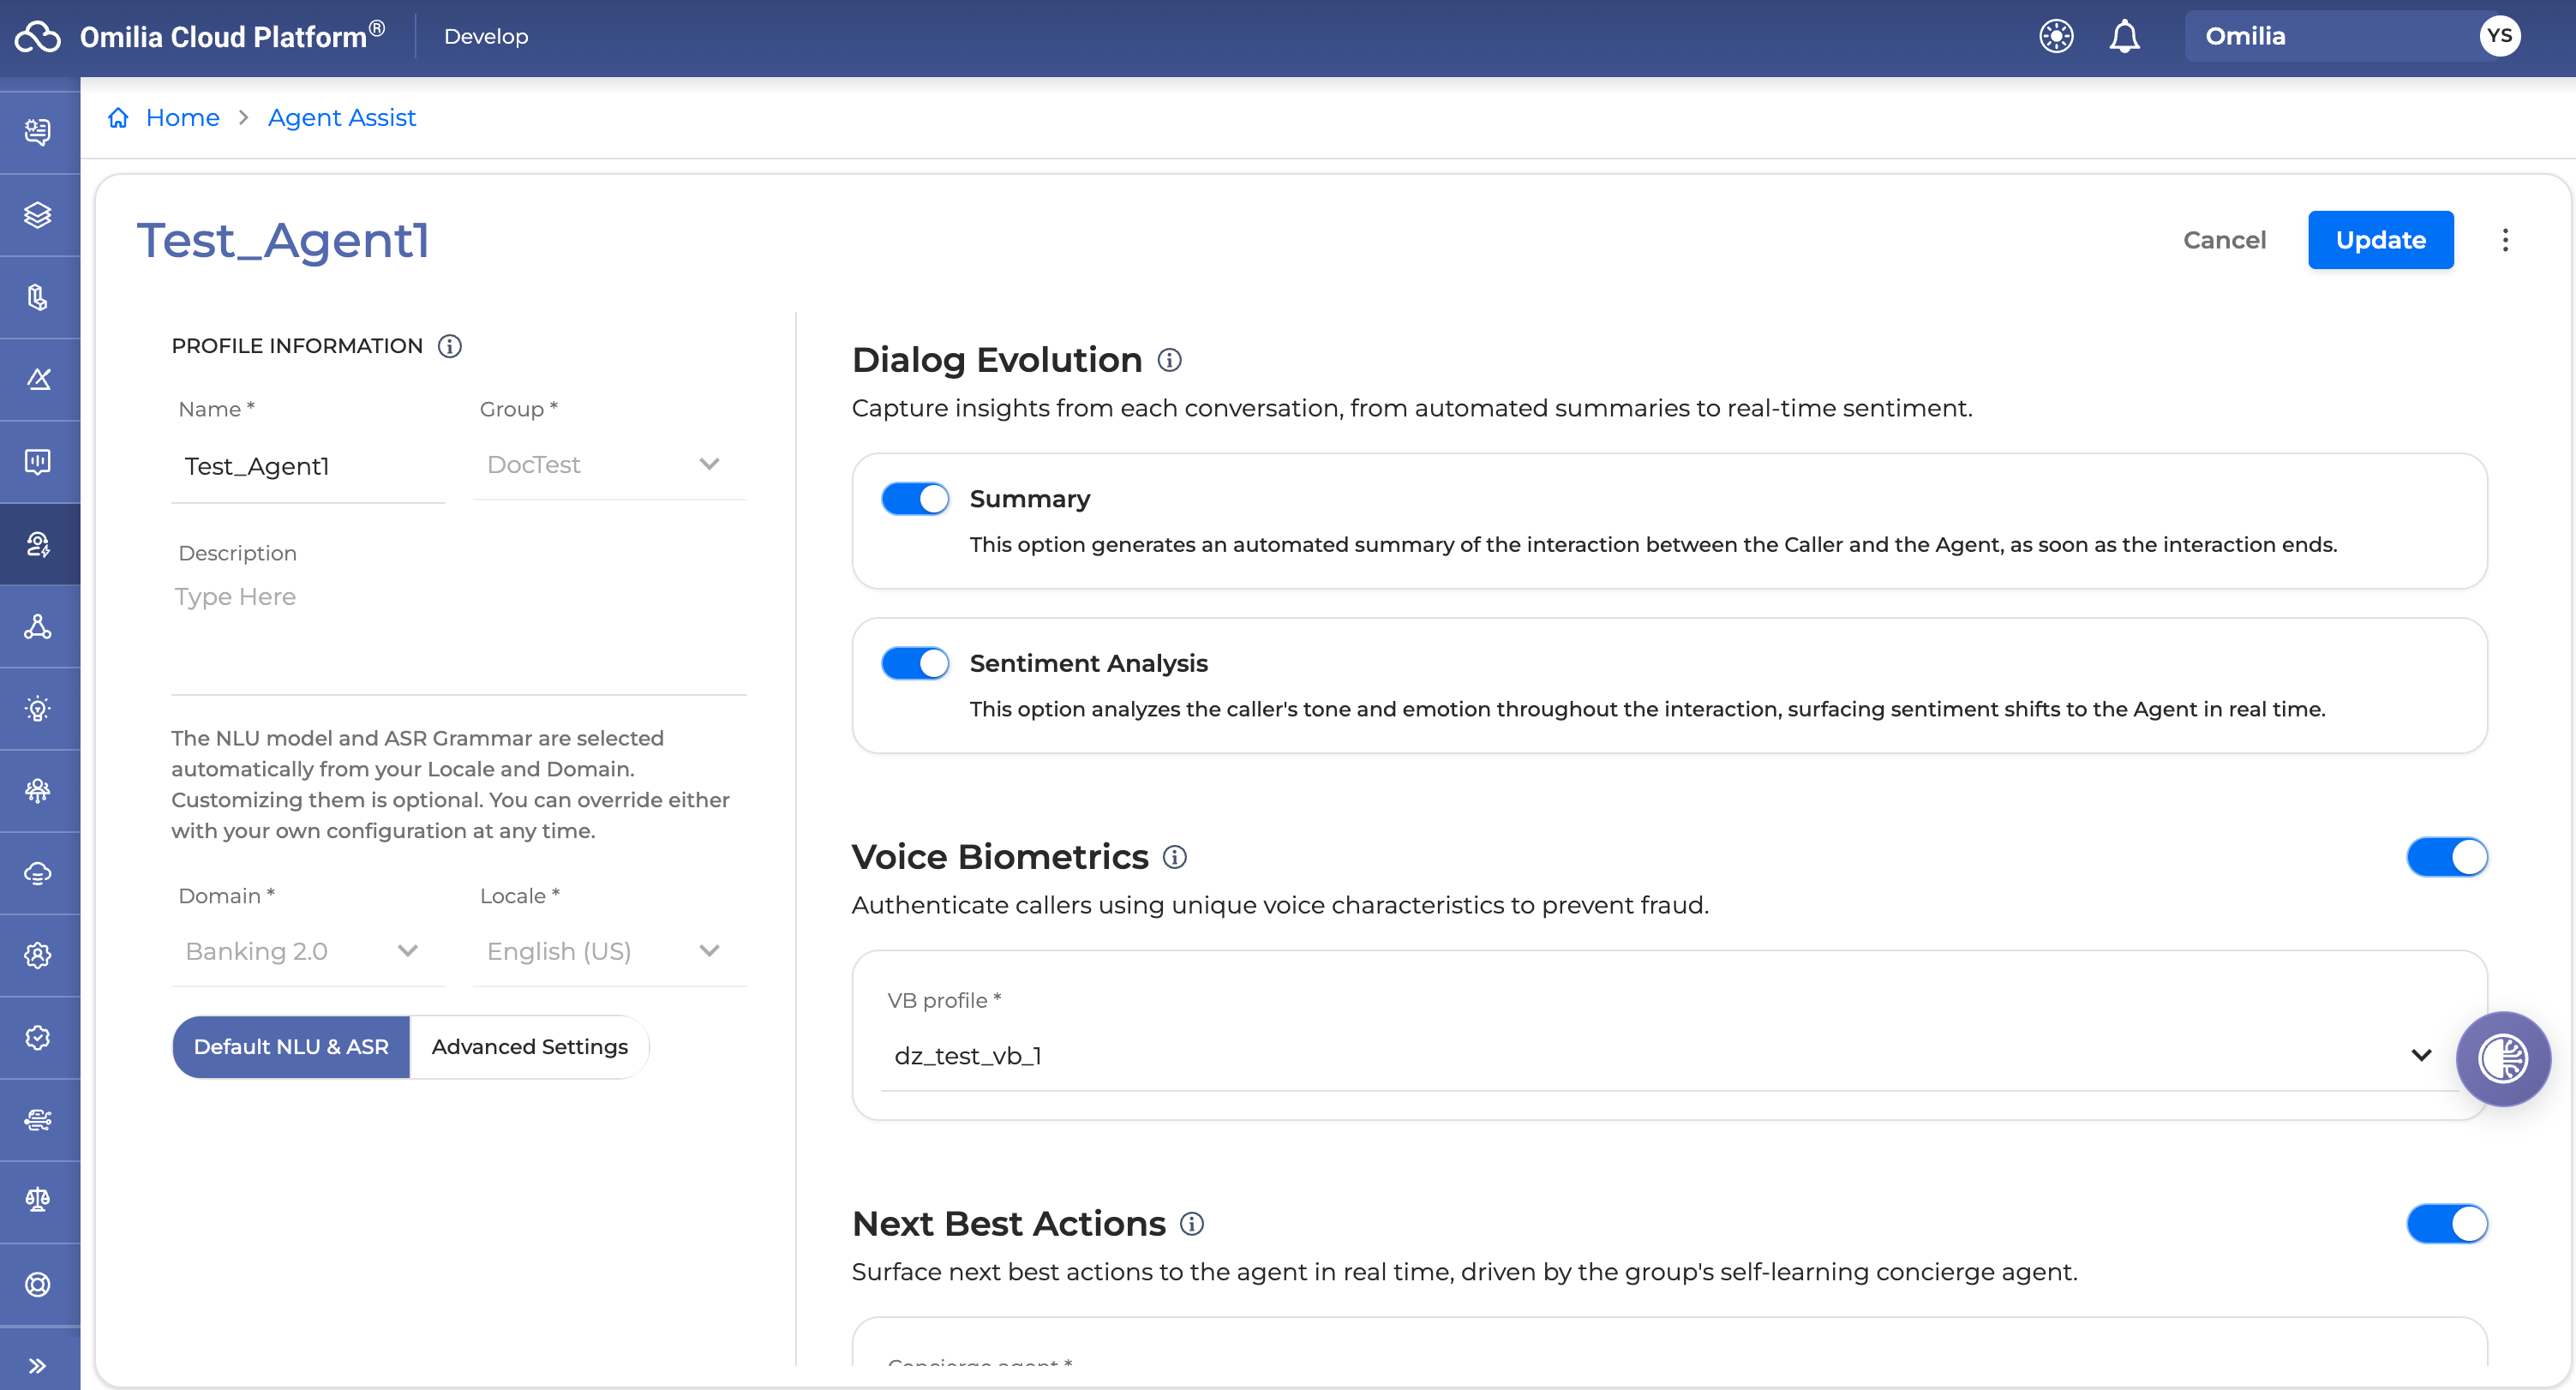Image resolution: width=2576 pixels, height=1390 pixels.
Task: Open the stacked layers sidebar icon
Action: 38,215
